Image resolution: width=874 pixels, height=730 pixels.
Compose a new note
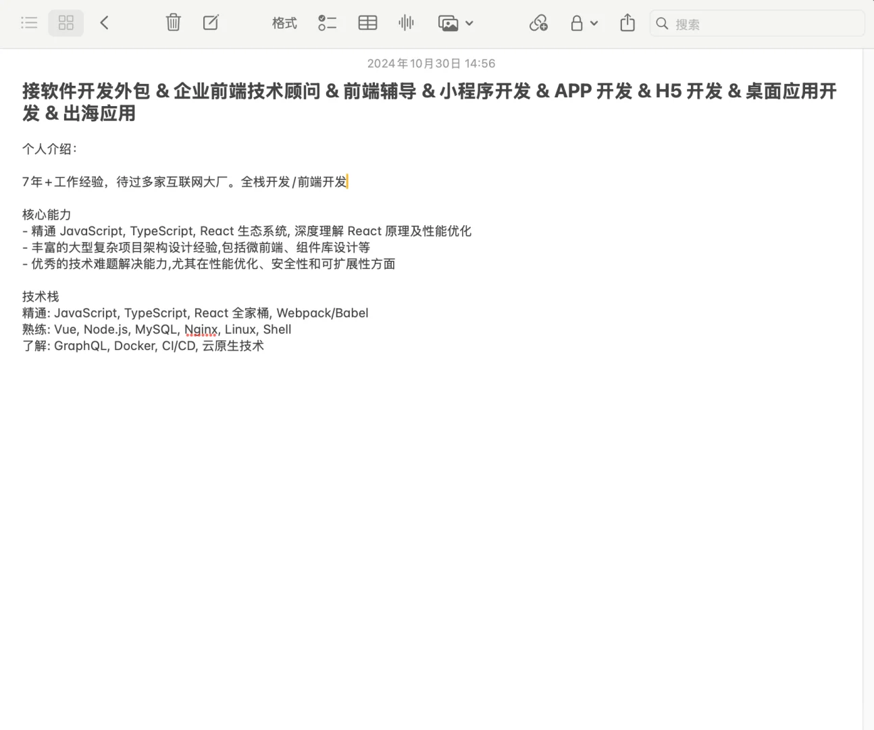(x=211, y=22)
